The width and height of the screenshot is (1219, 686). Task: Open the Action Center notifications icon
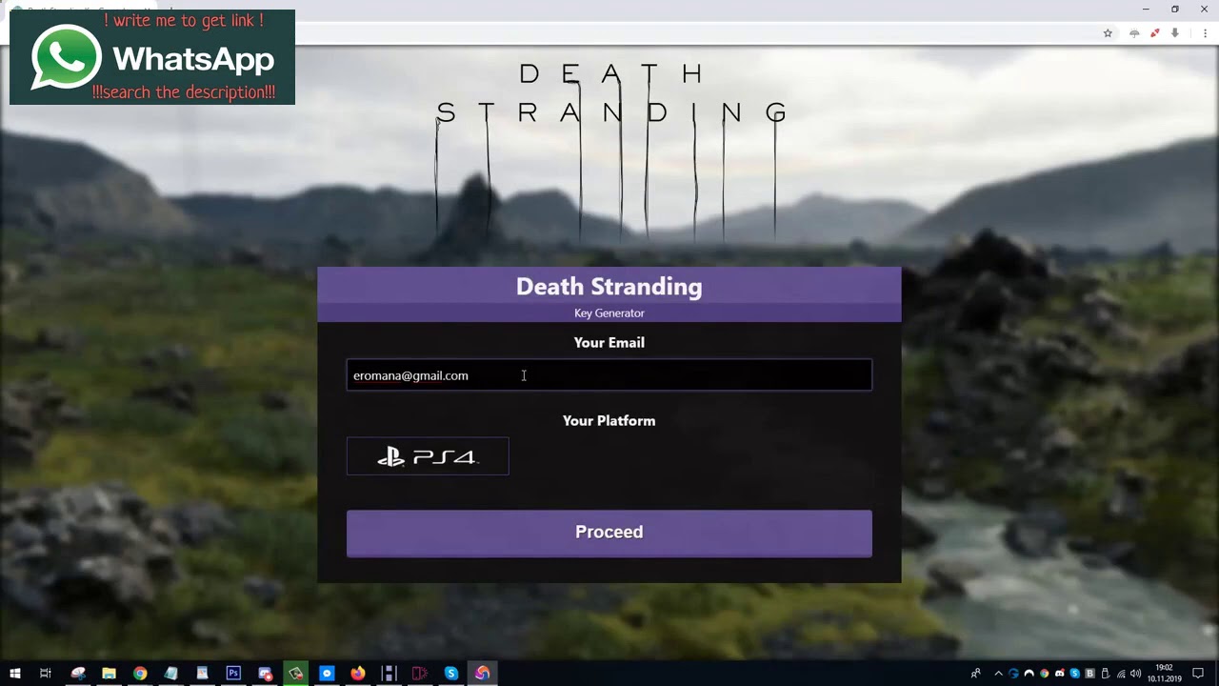pyautogui.click(x=1198, y=674)
